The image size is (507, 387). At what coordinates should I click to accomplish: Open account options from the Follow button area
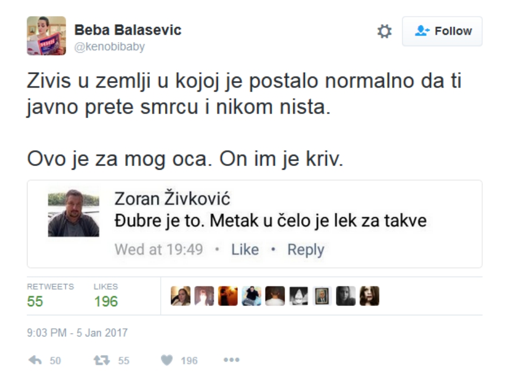tap(442, 31)
